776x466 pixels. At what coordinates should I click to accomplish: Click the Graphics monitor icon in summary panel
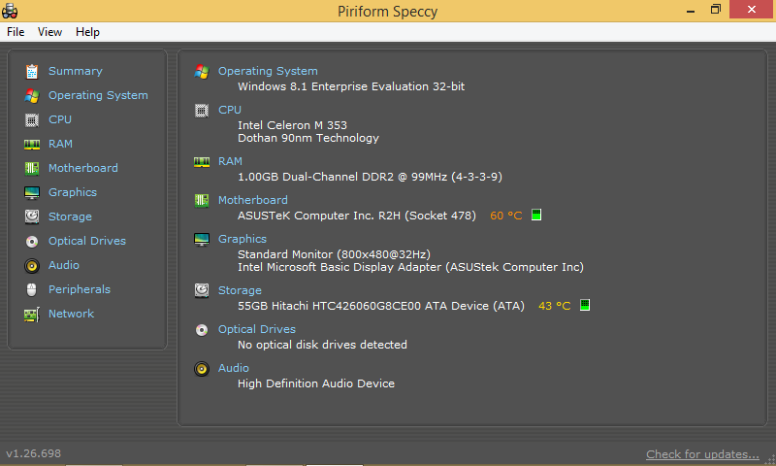click(202, 239)
